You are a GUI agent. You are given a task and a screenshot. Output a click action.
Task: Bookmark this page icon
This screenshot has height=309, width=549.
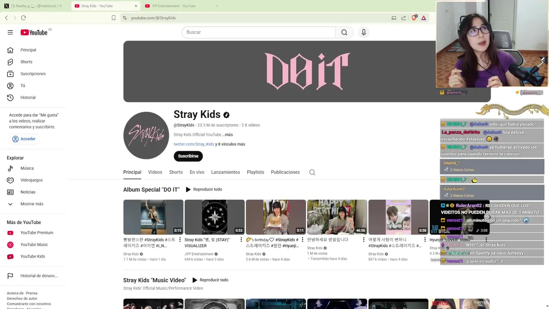(x=114, y=18)
